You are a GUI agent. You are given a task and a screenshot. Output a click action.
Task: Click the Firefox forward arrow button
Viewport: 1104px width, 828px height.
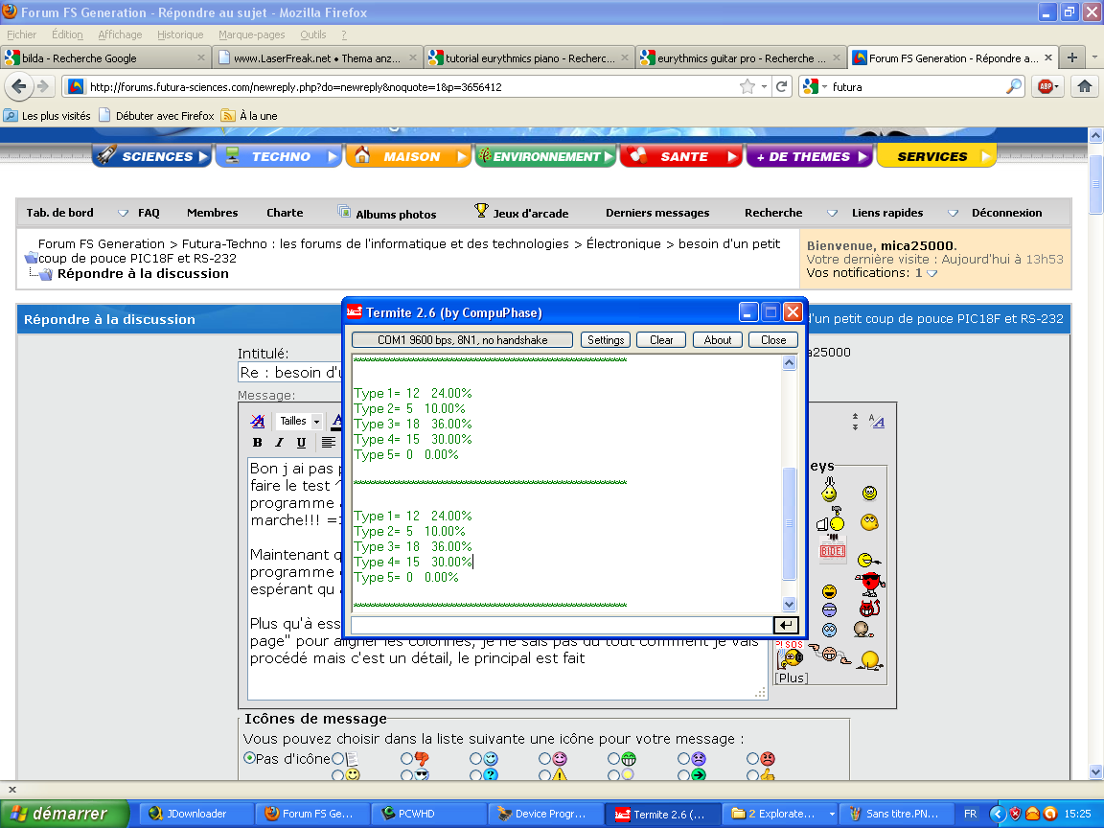pyautogui.click(x=43, y=86)
